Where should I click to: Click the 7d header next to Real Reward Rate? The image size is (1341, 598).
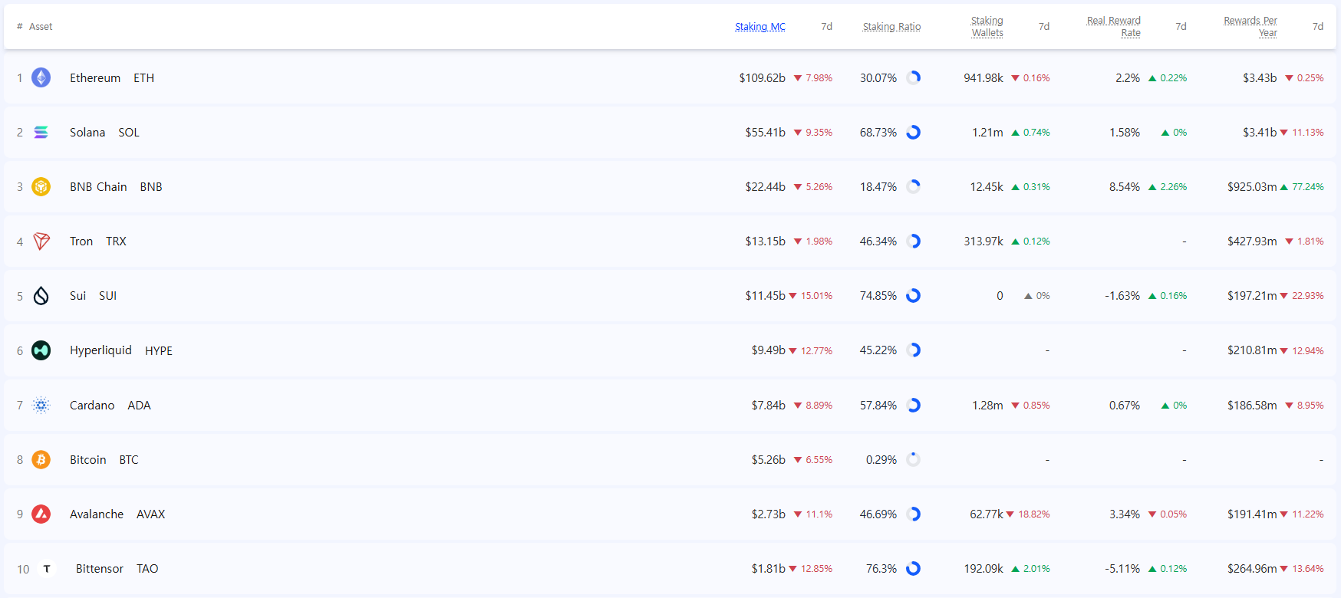point(1181,27)
